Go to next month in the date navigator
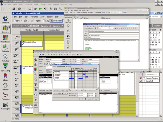The width and height of the screenshot is (163, 122). click(160, 30)
